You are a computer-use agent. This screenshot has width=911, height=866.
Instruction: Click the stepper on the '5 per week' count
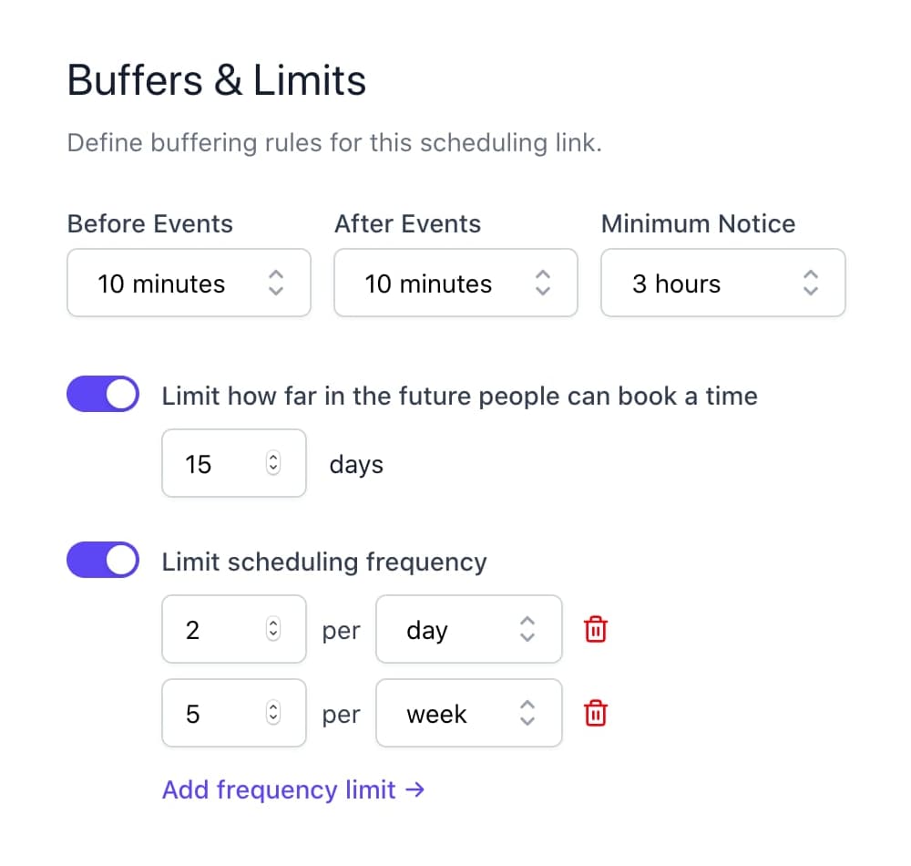271,713
